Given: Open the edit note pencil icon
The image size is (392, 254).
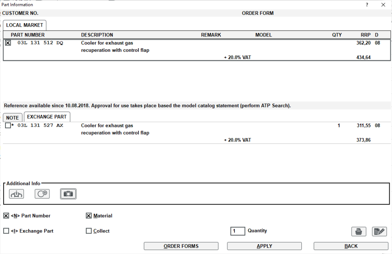Looking at the screenshot, I should point(379,232).
